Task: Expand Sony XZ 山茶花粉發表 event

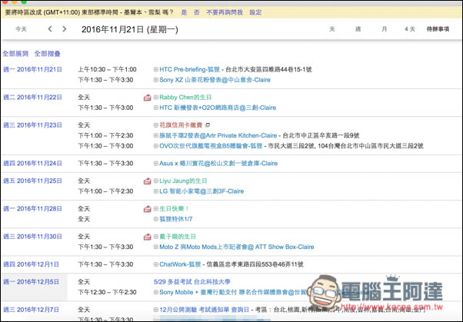Action: tap(156, 80)
